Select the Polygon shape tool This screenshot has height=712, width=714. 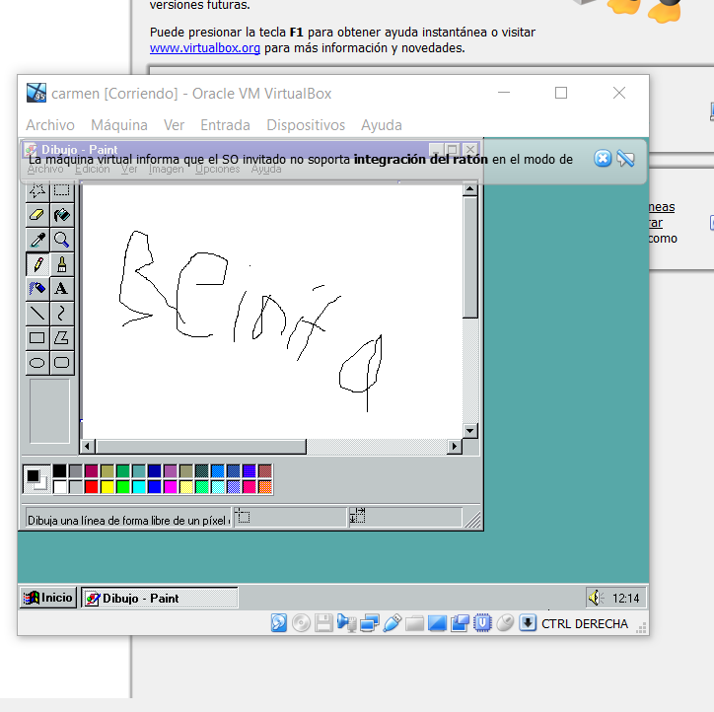click(62, 337)
